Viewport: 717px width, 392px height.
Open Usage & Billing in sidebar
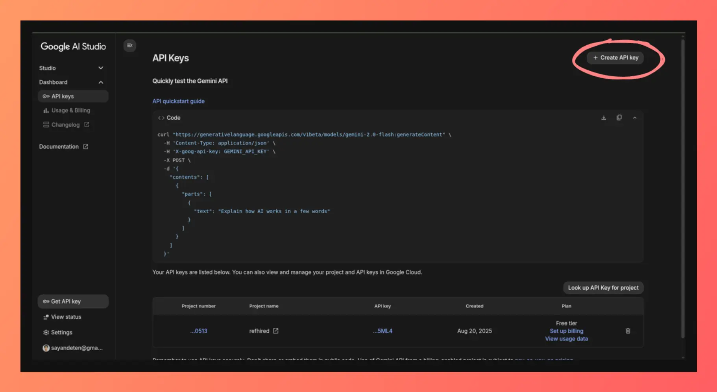70,111
